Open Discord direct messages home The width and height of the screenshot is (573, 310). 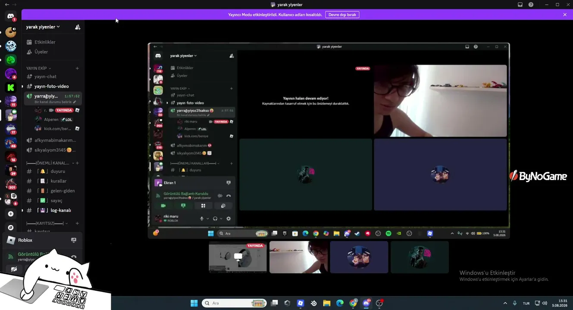point(11,16)
